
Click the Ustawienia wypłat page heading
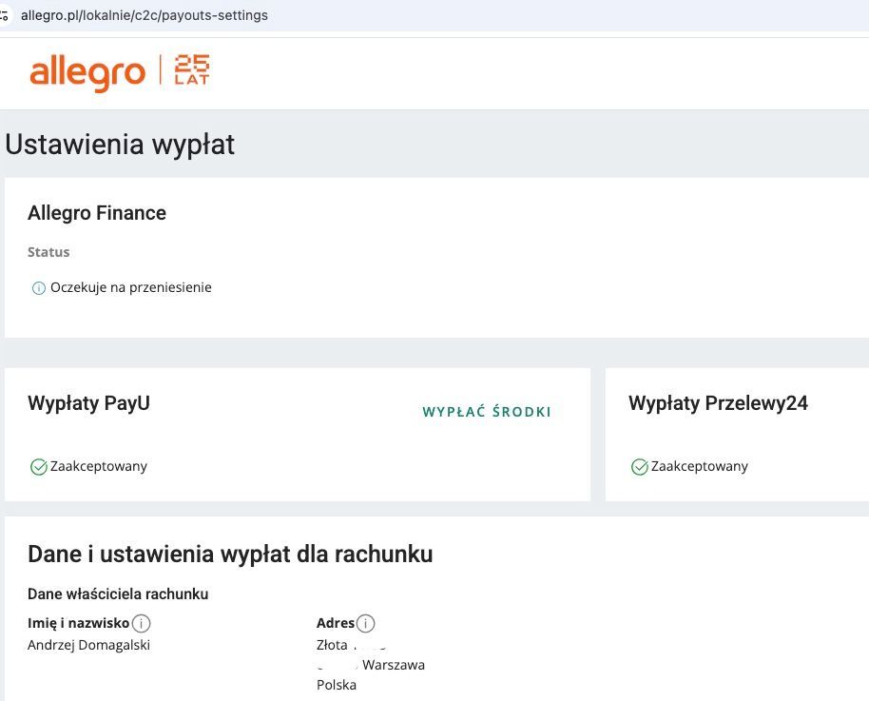point(120,145)
